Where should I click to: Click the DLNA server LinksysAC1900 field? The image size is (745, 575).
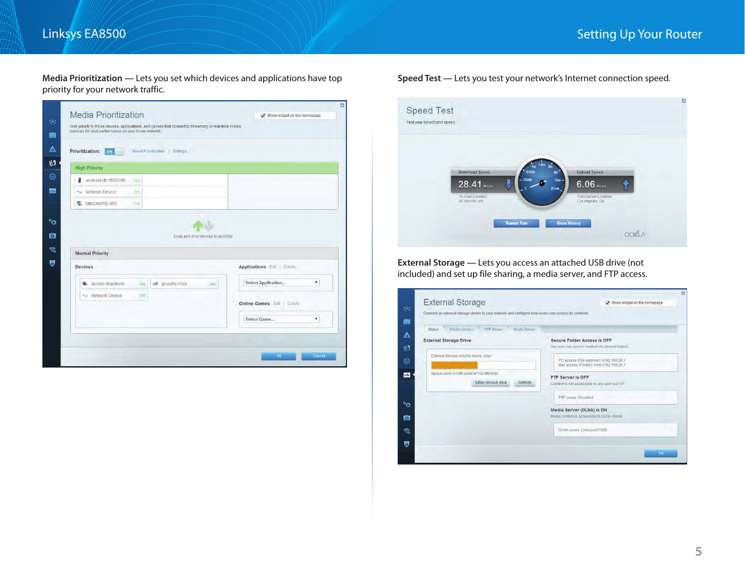tap(615, 430)
